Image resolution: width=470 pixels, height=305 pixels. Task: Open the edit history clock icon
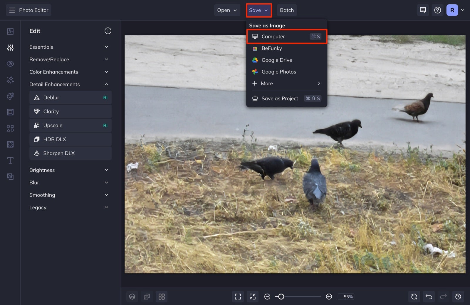tap(458, 297)
